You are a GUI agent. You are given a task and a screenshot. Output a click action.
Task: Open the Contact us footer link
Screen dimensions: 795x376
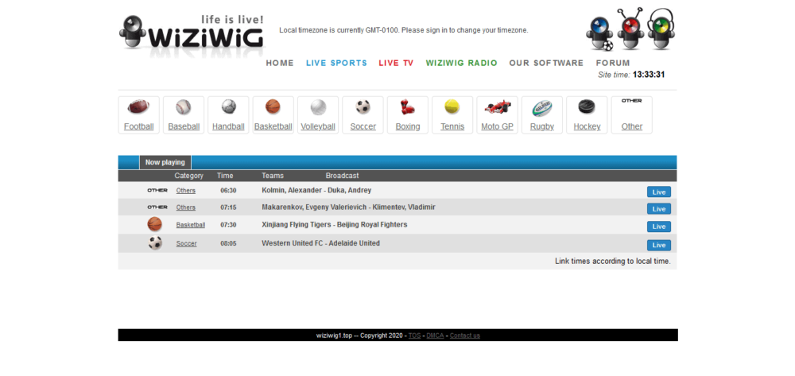[465, 335]
